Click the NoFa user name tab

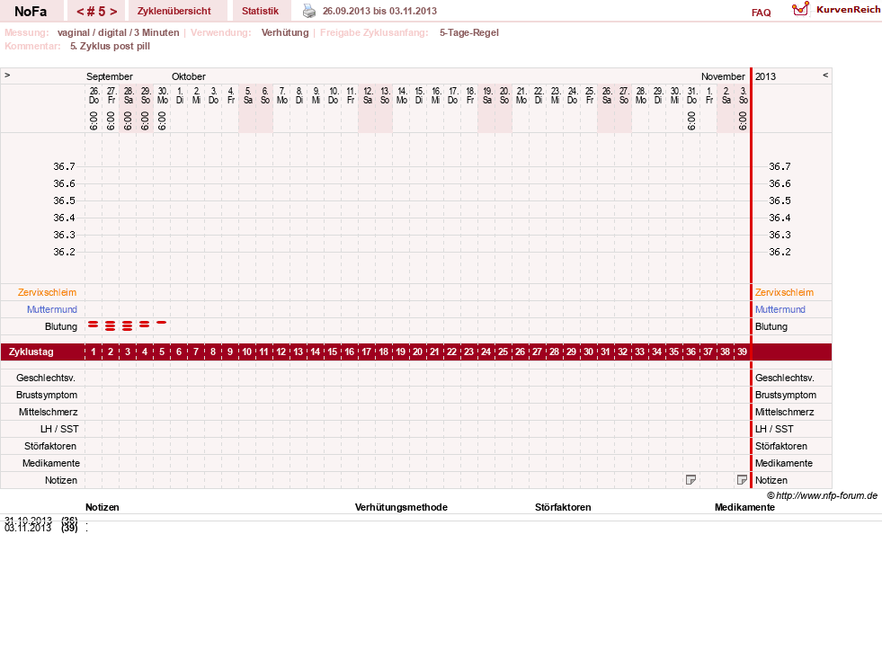click(x=31, y=12)
